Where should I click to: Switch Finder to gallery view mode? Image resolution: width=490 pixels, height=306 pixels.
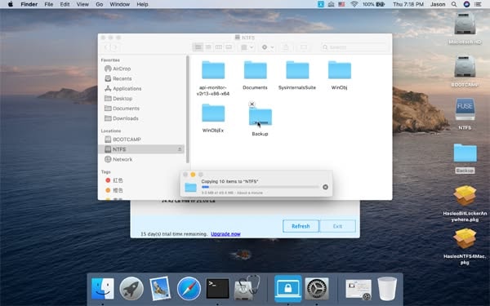click(x=229, y=47)
